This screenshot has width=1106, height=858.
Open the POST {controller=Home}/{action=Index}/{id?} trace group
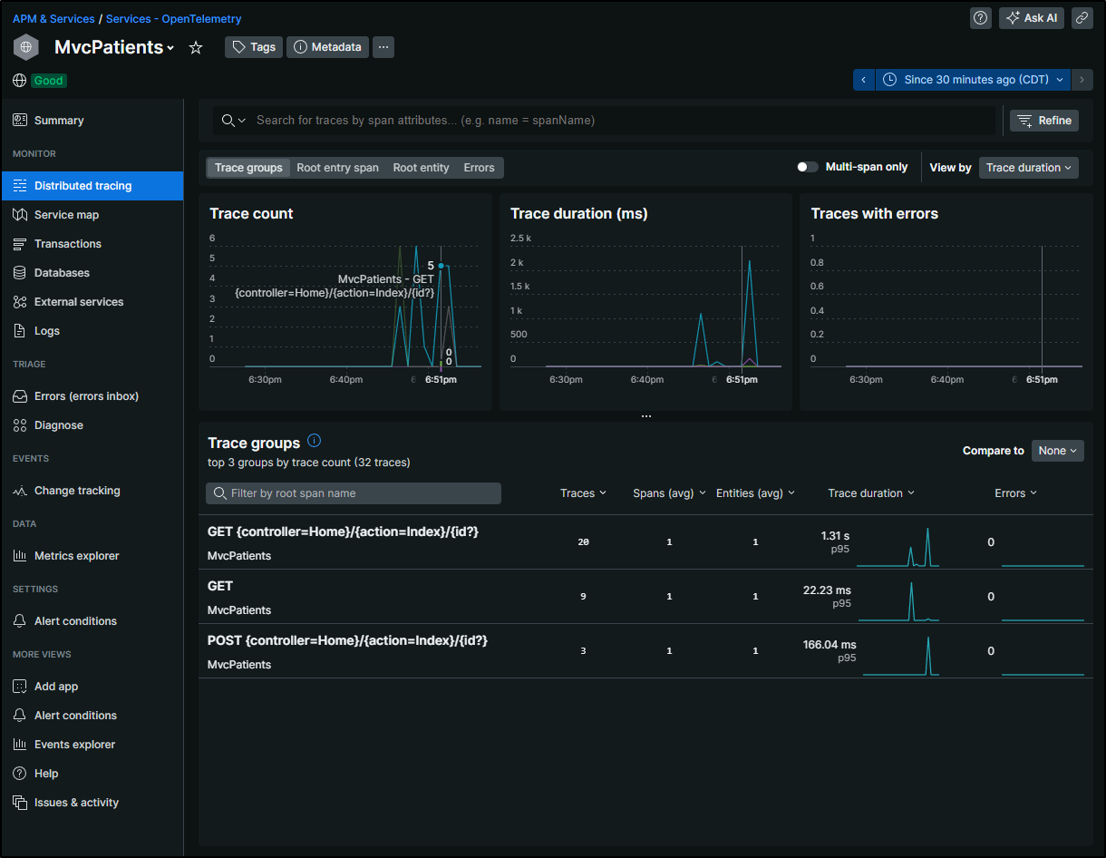(645, 651)
